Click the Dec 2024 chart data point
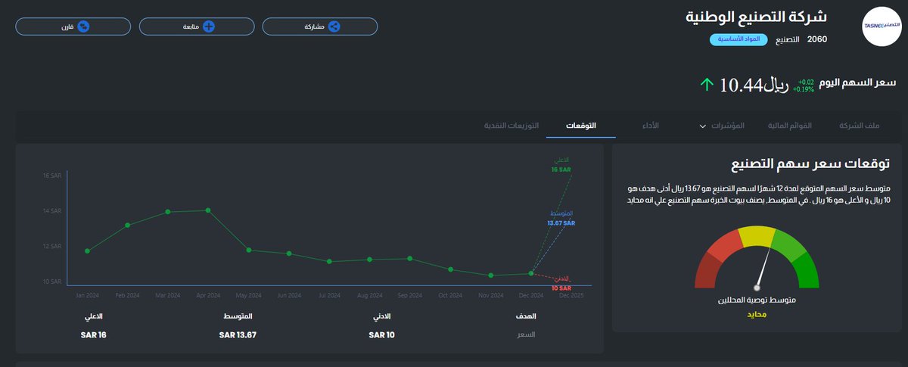Screen dimensions: 908x367 [531, 273]
